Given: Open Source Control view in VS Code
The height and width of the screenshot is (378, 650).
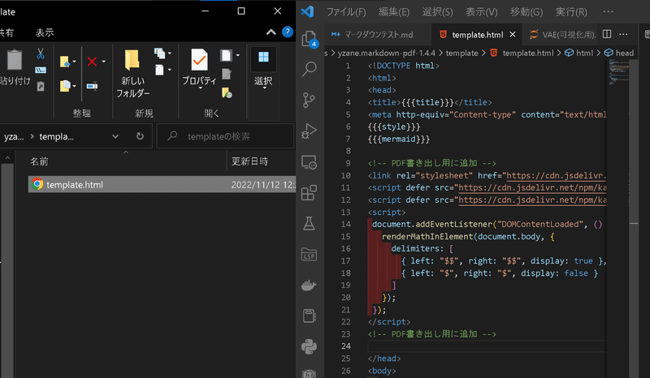Looking at the screenshot, I should coord(309,101).
